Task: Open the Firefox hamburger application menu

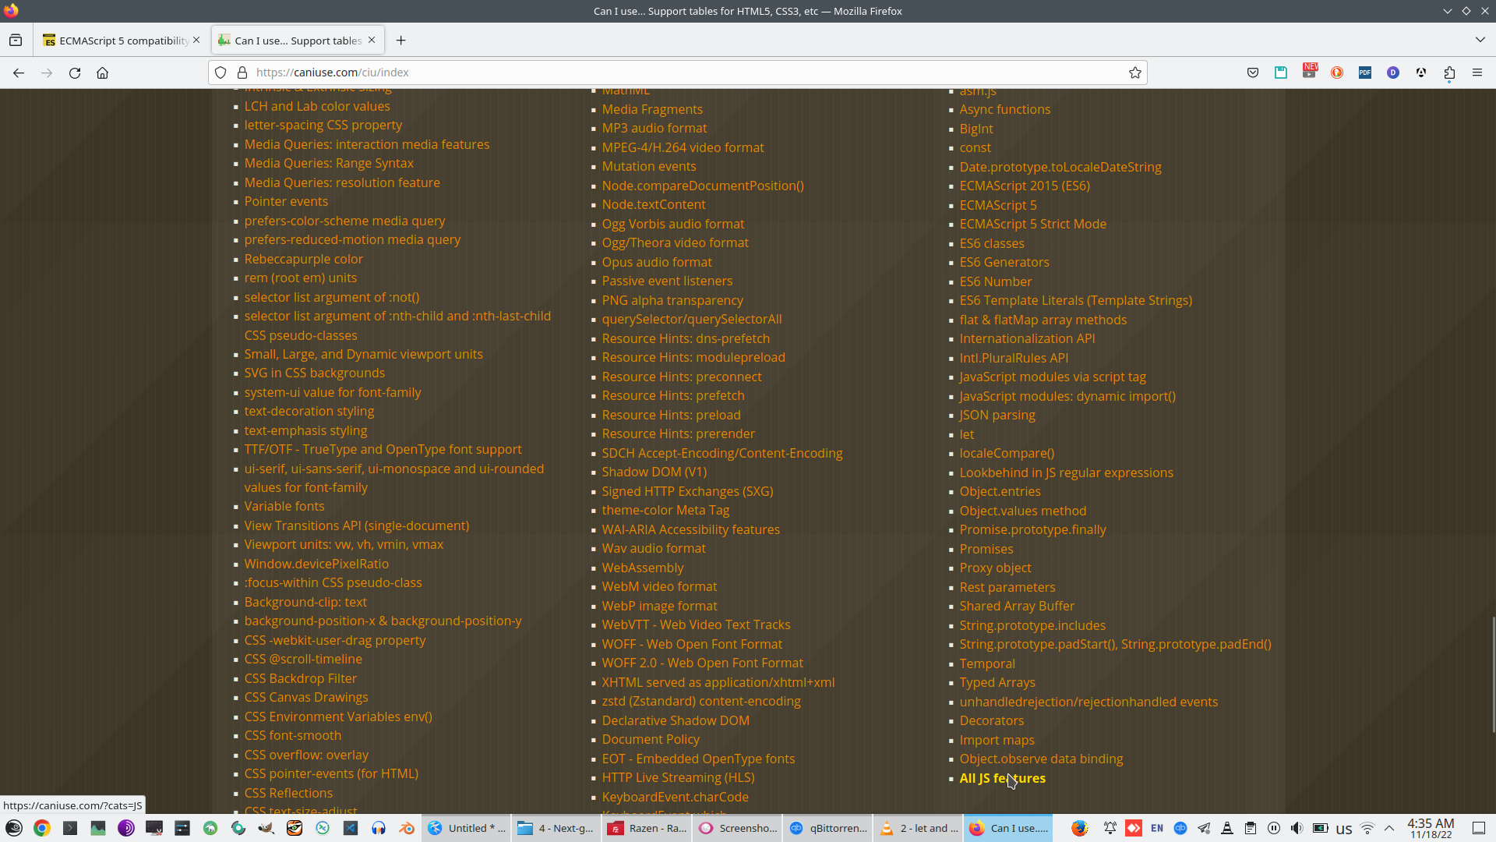Action: [1477, 73]
